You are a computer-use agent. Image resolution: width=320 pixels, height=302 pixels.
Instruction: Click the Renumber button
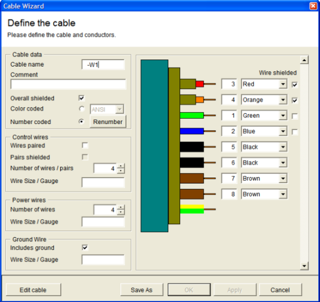coord(108,122)
